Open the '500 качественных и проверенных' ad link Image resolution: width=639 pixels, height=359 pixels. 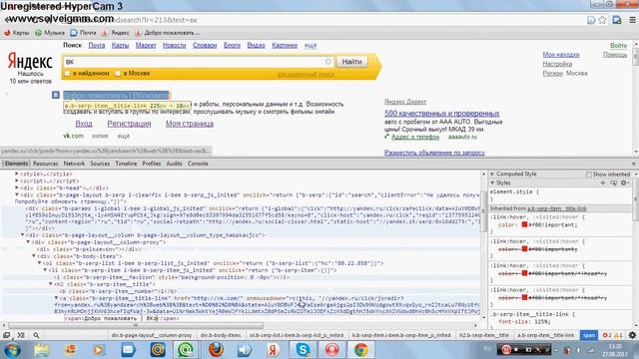pos(441,114)
